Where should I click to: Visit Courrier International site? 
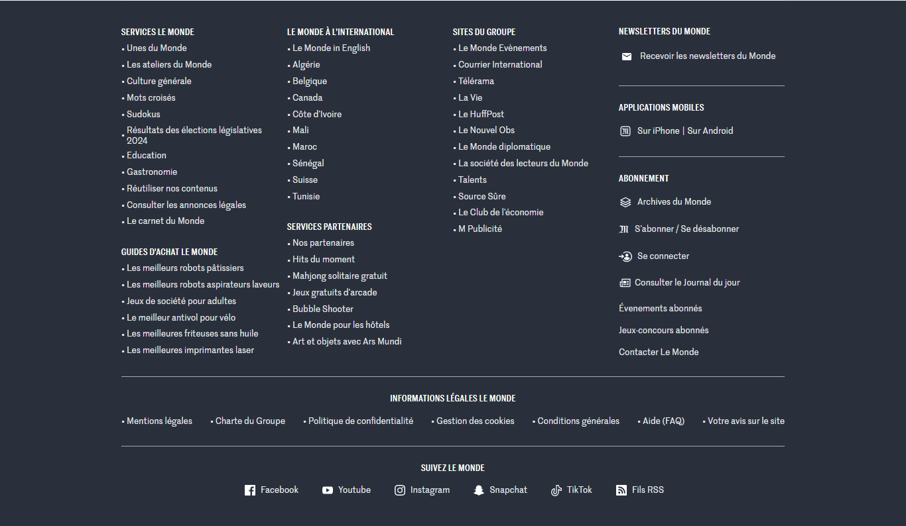pyautogui.click(x=500, y=65)
